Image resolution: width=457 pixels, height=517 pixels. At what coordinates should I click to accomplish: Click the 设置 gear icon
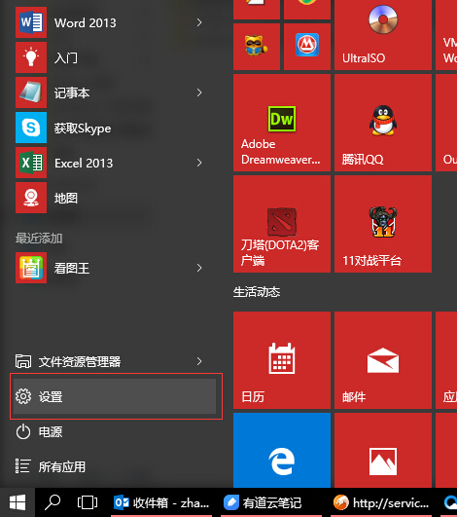[x=23, y=396]
